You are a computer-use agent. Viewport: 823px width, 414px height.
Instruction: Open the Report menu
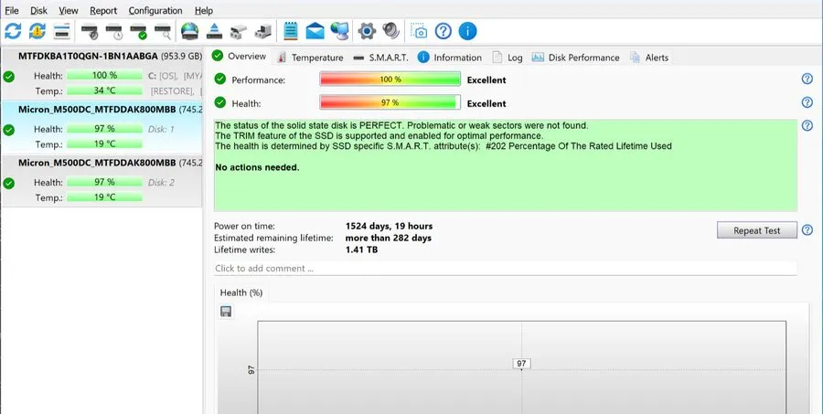[103, 10]
